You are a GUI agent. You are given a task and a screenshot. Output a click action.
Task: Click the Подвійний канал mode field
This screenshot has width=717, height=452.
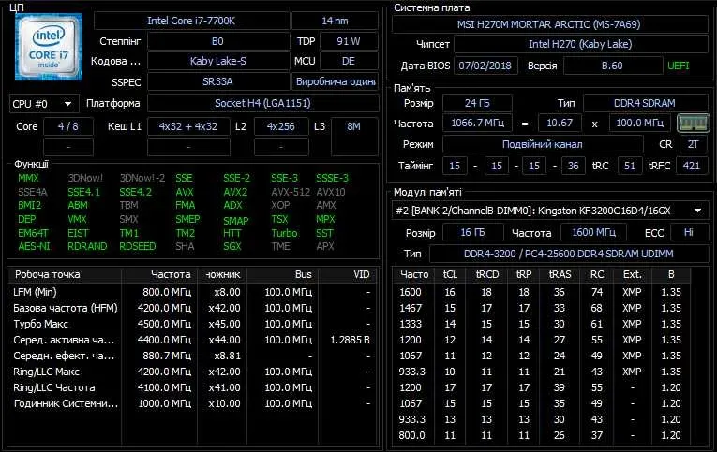click(x=543, y=144)
